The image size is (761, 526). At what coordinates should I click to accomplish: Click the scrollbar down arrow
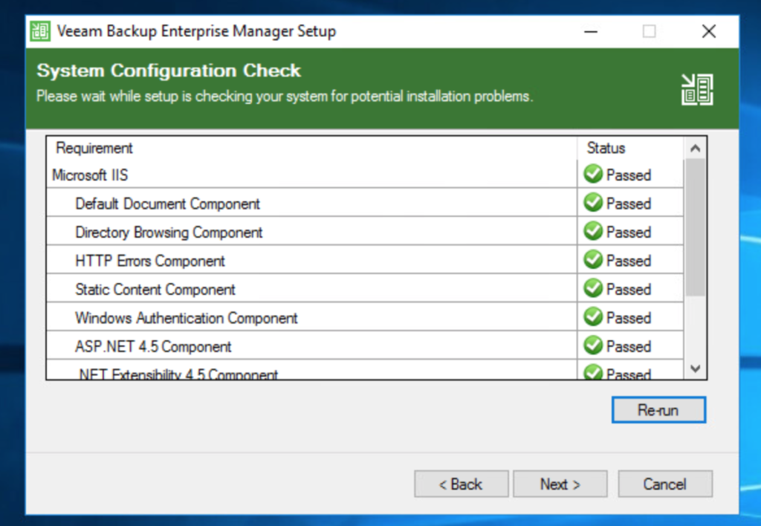tap(695, 368)
